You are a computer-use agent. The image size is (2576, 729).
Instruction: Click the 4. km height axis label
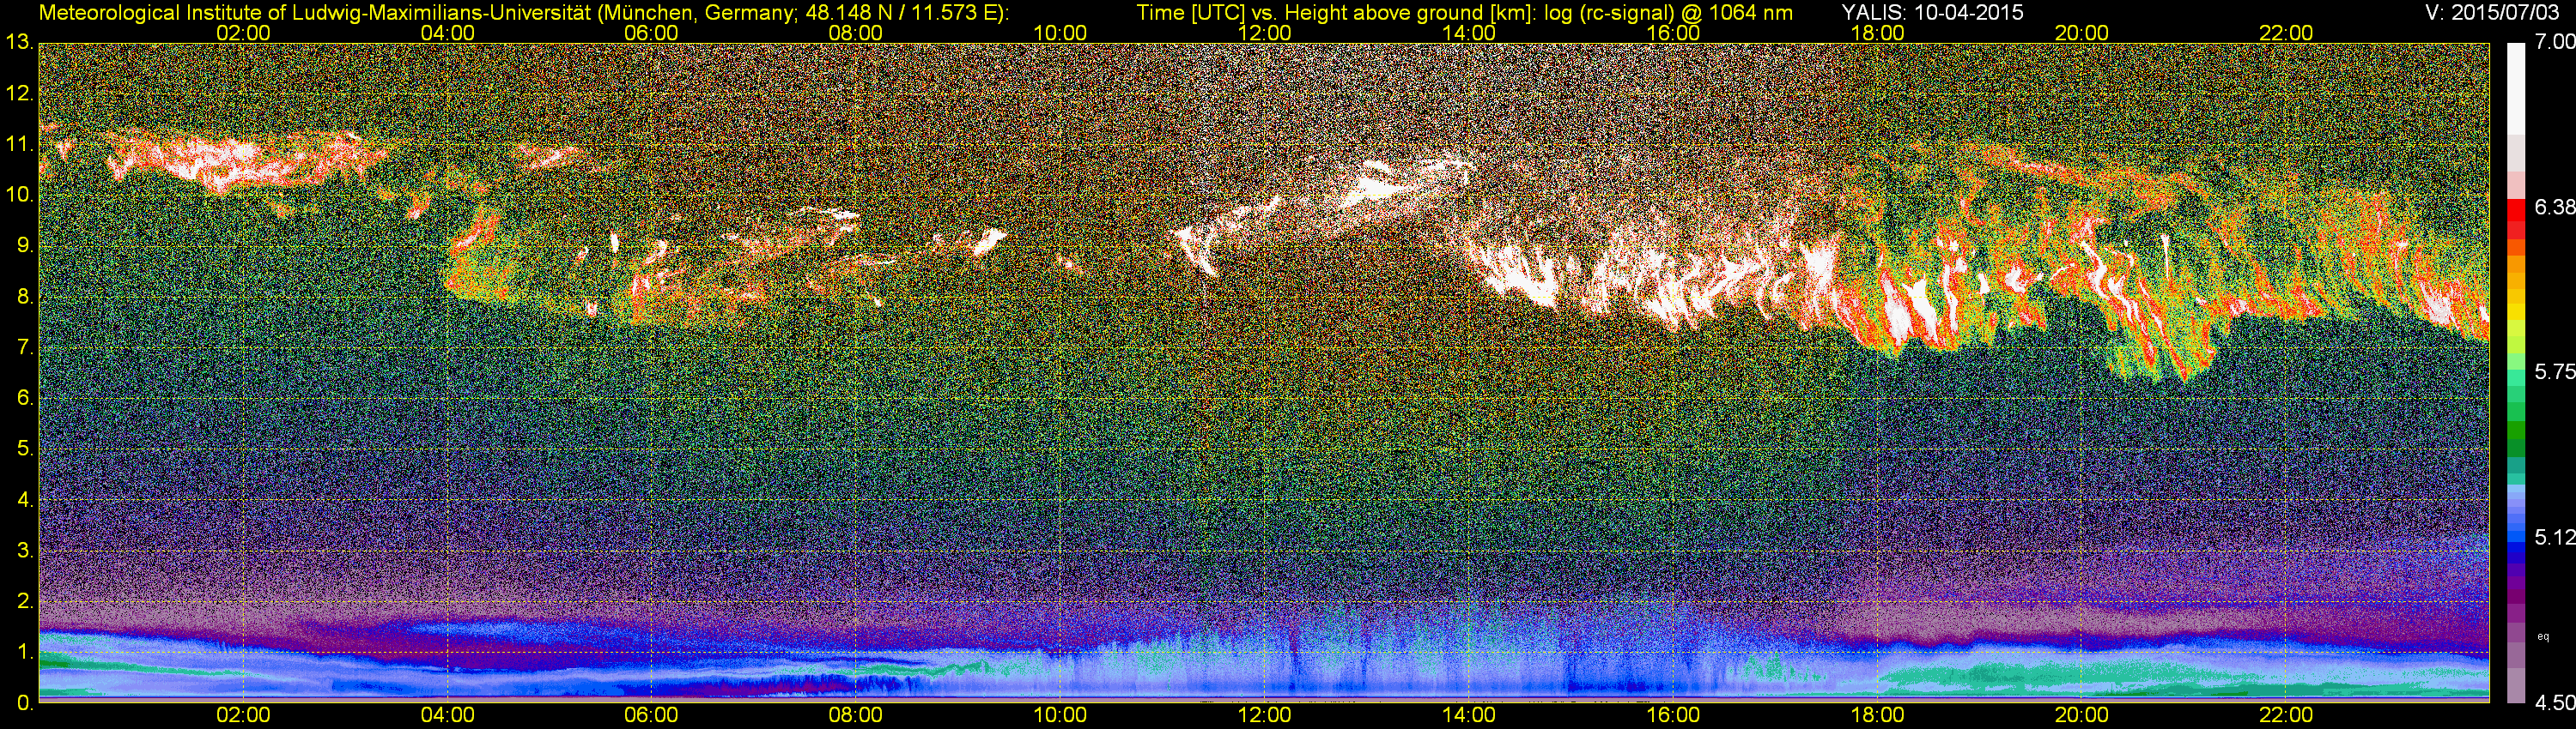point(25,500)
